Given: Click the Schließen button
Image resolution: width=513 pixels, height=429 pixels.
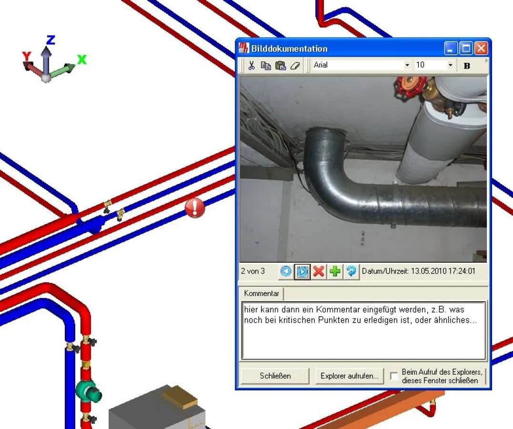Looking at the screenshot, I should 275,376.
